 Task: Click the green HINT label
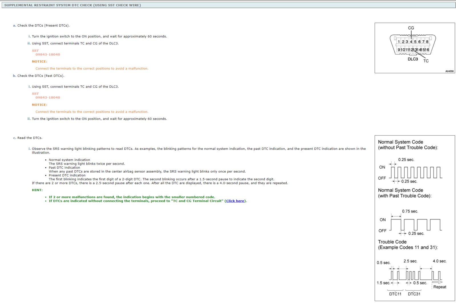[37, 190]
